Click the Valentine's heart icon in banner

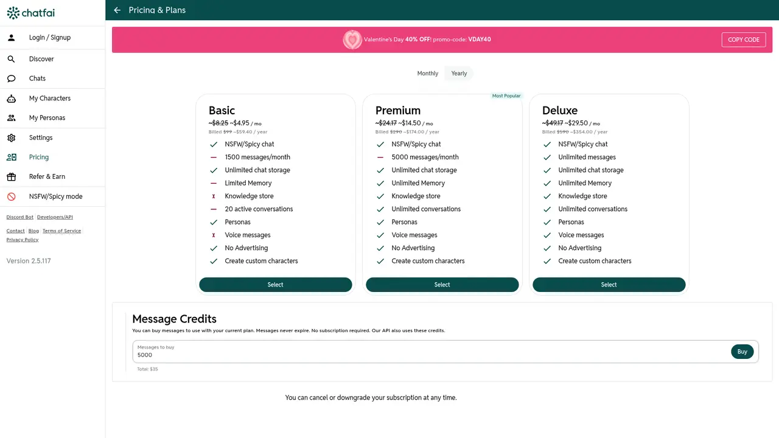pos(352,40)
